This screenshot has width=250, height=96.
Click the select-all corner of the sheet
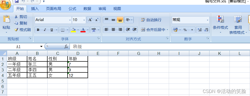click(x=3, y=53)
